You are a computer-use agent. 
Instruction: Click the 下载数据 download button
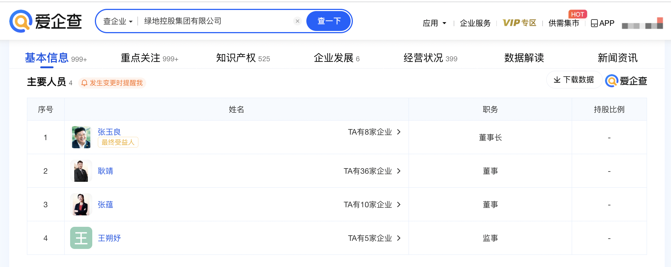pos(574,80)
